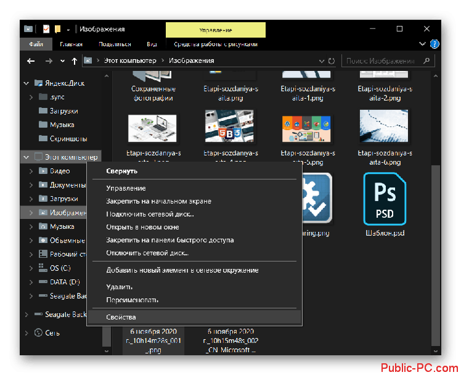The height and width of the screenshot is (375, 461).
Task: Choose Свойства in context menu
Action: point(194,317)
